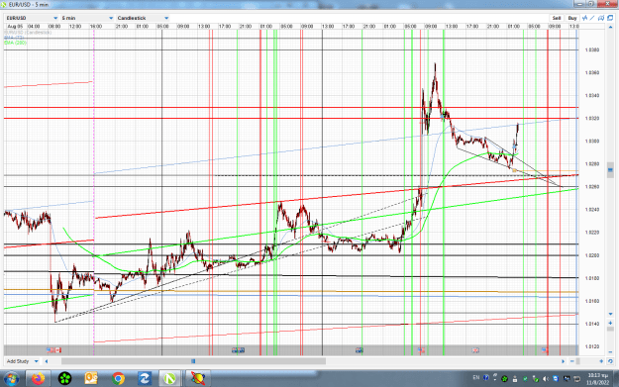Click the chart snapshot icon in toolbar
619x387 pixels.
[x=601, y=18]
